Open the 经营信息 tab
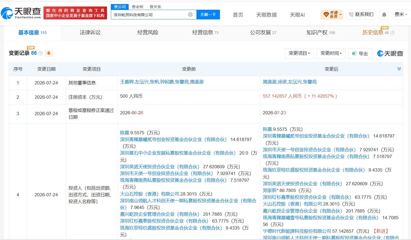The height and width of the screenshot is (240, 411). 205,33
